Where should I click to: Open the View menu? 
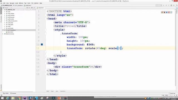point(8,3)
